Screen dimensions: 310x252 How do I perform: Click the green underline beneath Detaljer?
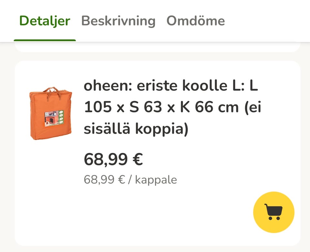coord(45,40)
